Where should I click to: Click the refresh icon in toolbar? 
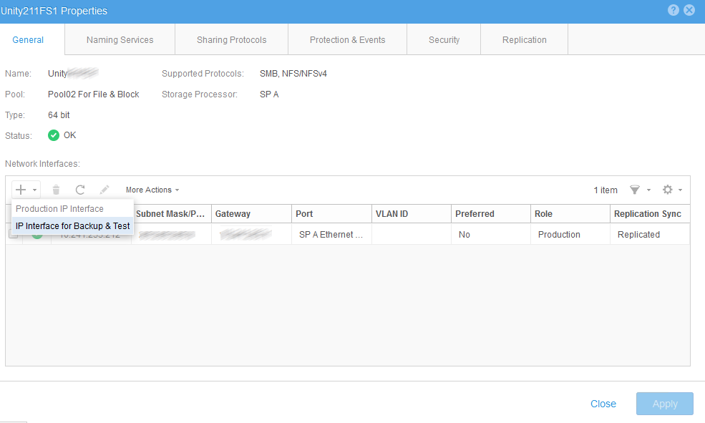[x=80, y=190]
